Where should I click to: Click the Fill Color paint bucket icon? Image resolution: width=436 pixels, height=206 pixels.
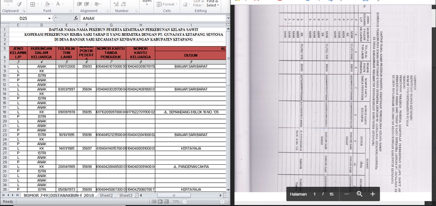(x=47, y=4)
